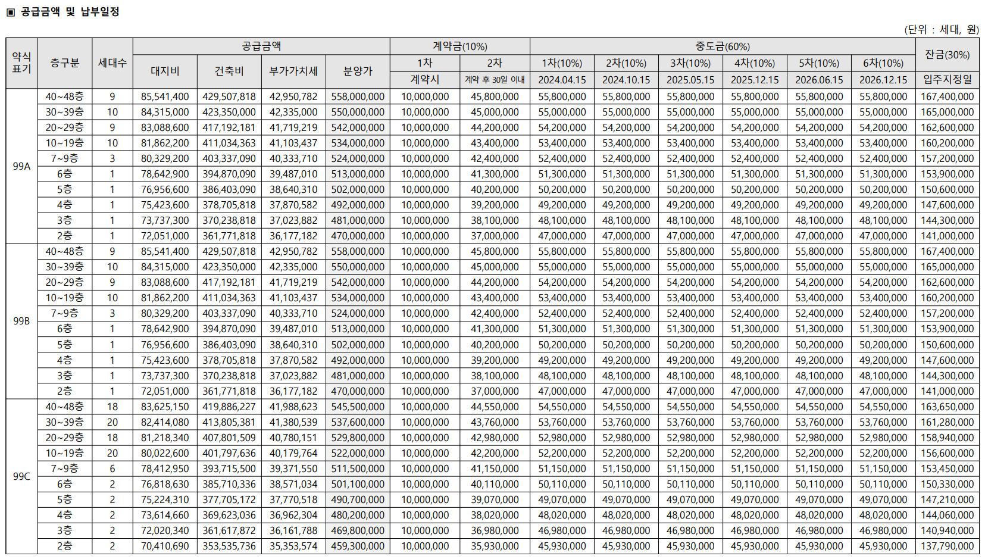This screenshot has height=559, width=985.
Task: Select 85,541,400 대지비 in the 99B section
Action: tap(165, 251)
